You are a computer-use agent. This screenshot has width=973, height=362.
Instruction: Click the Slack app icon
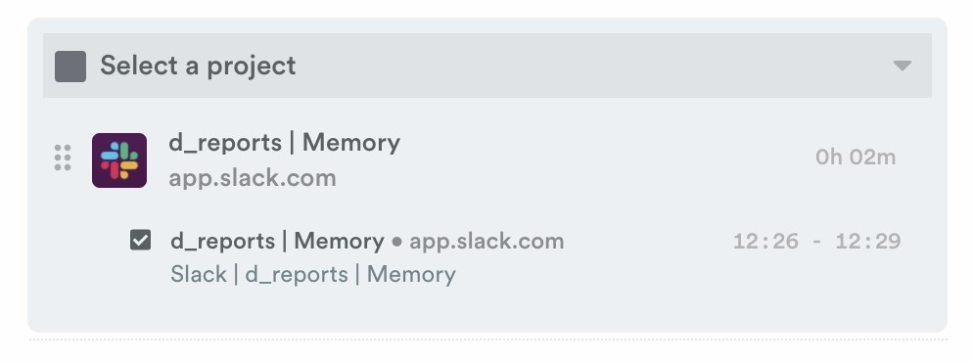[119, 159]
